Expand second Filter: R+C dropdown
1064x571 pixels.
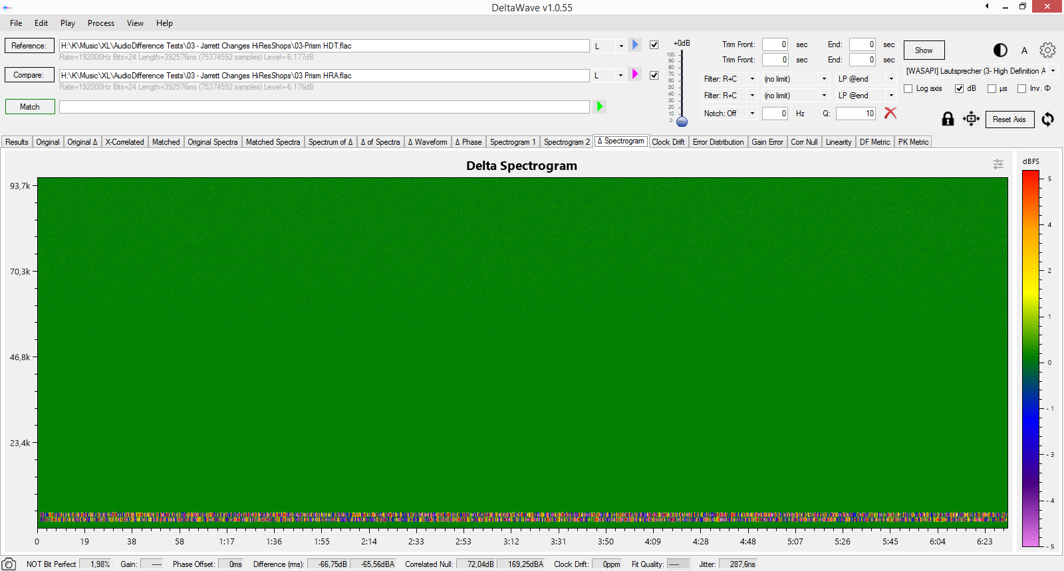click(x=730, y=95)
